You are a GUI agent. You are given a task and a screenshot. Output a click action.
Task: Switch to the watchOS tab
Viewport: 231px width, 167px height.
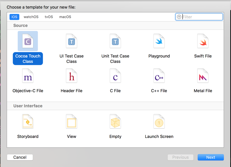point(31,17)
